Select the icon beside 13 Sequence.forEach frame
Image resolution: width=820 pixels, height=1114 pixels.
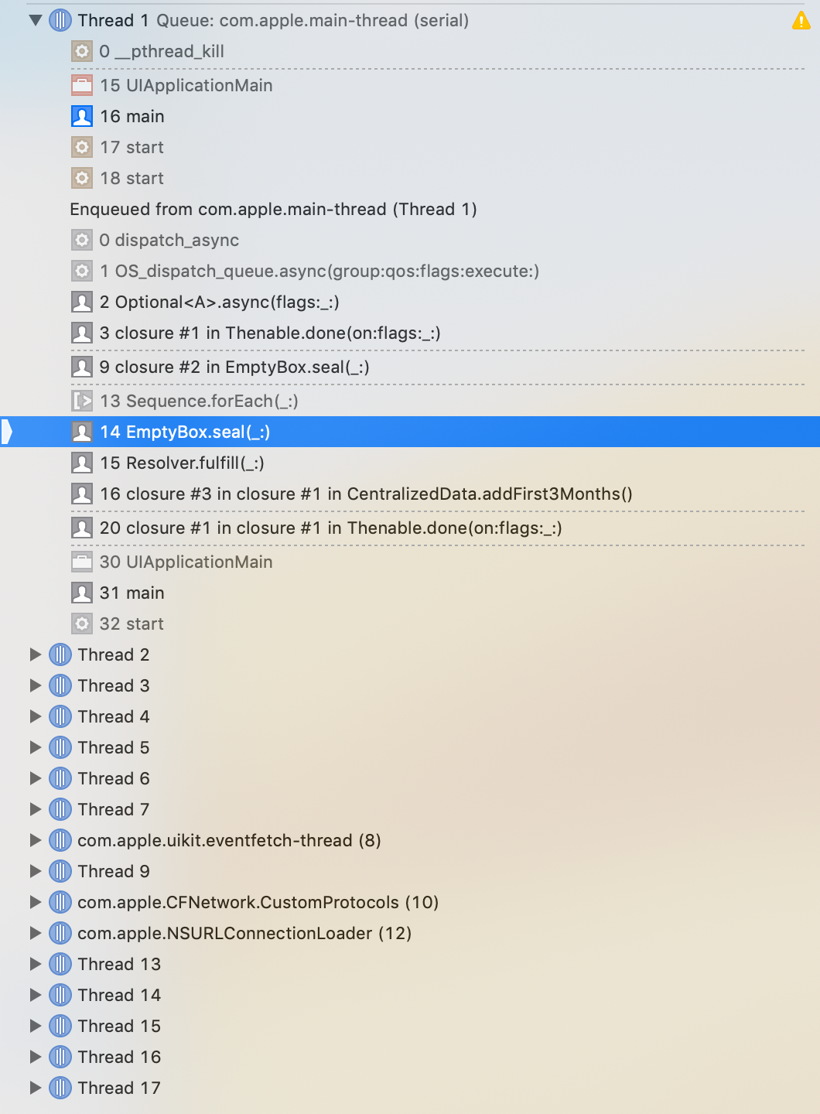tap(82, 401)
